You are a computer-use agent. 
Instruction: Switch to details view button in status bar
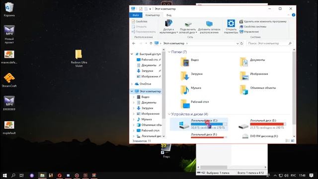tap(287, 141)
